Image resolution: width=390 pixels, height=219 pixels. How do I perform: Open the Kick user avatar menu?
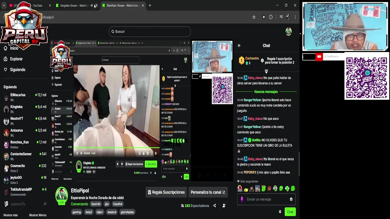(289, 32)
